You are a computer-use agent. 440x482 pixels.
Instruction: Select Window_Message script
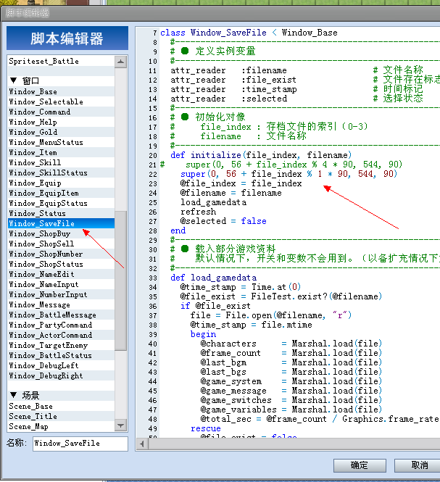pyautogui.click(x=61, y=304)
